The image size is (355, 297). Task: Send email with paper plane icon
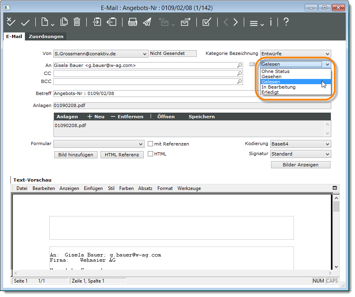coord(147,22)
